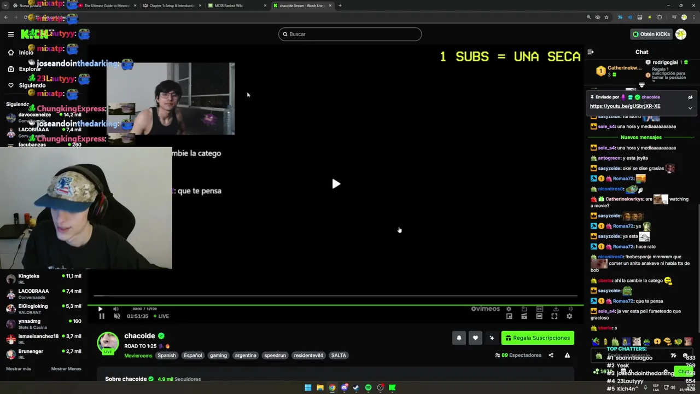The width and height of the screenshot is (700, 394).
Task: Select the speedrun tag
Action: click(x=275, y=355)
